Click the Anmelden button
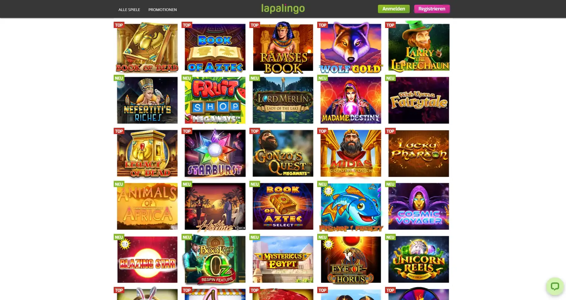This screenshot has width=566, height=300. (394, 9)
